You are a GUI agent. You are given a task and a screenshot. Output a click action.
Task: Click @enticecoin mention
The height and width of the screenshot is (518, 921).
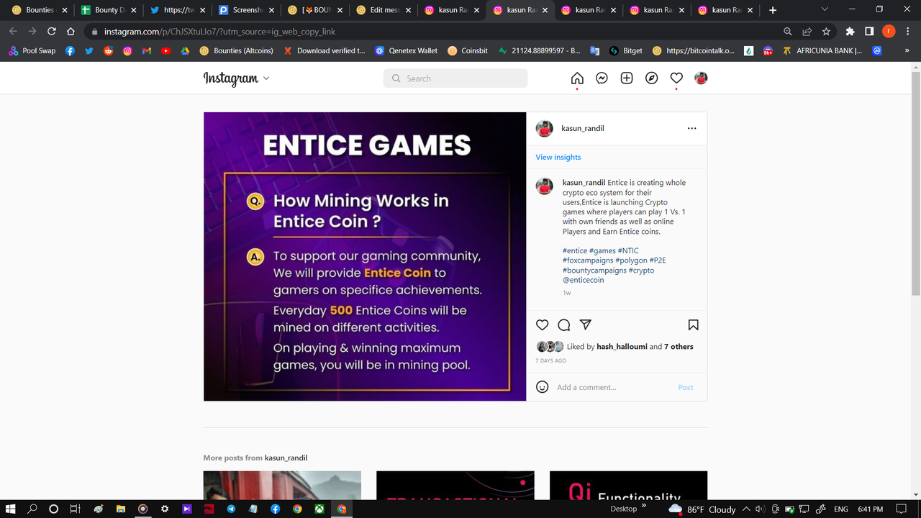point(583,280)
